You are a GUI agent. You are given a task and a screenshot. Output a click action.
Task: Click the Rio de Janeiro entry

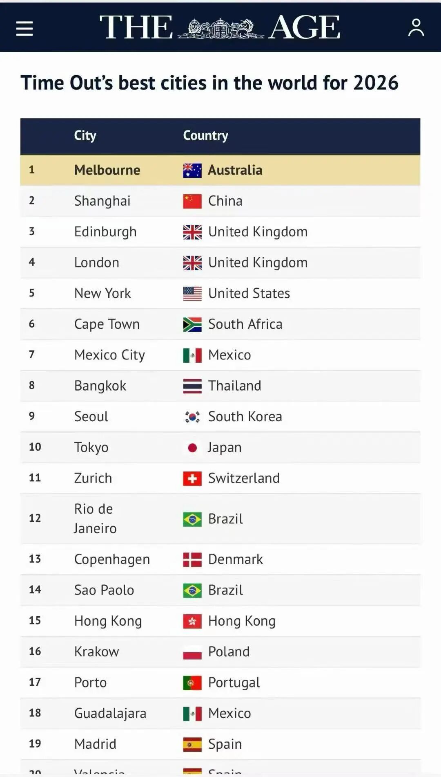[95, 519]
